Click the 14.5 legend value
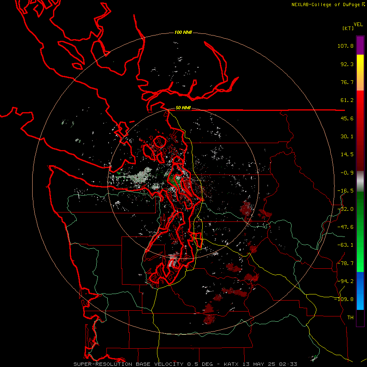Screen dimensions: 367x367 (347, 155)
